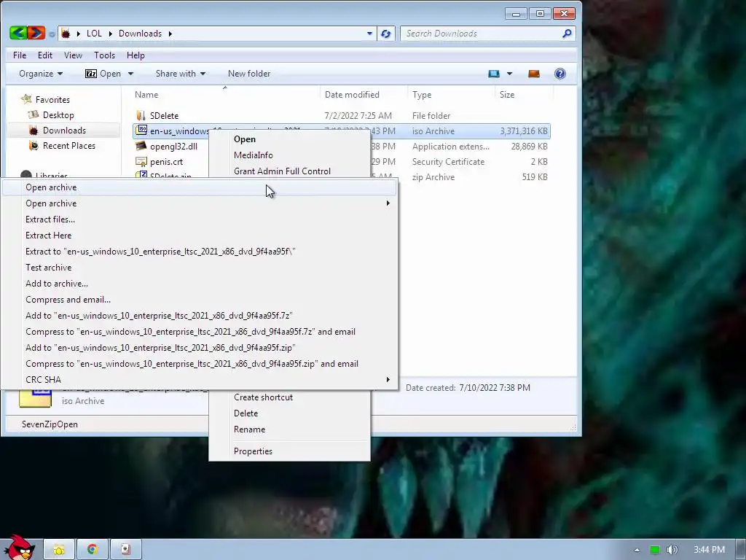
Task: Click the opengl32.dll file icon
Action: click(x=141, y=146)
